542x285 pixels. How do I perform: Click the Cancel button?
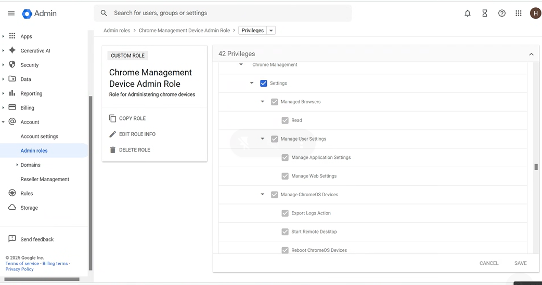click(488, 263)
